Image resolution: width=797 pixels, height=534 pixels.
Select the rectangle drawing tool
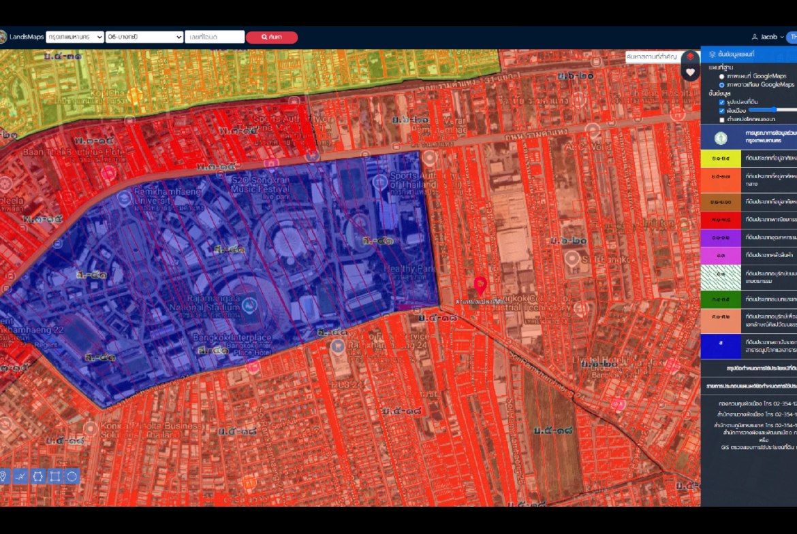(55, 476)
